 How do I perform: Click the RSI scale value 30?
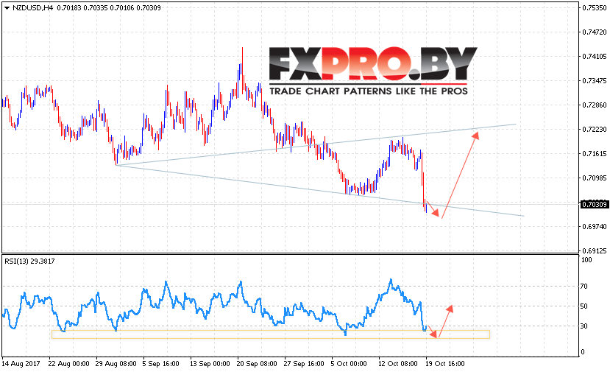[584, 326]
